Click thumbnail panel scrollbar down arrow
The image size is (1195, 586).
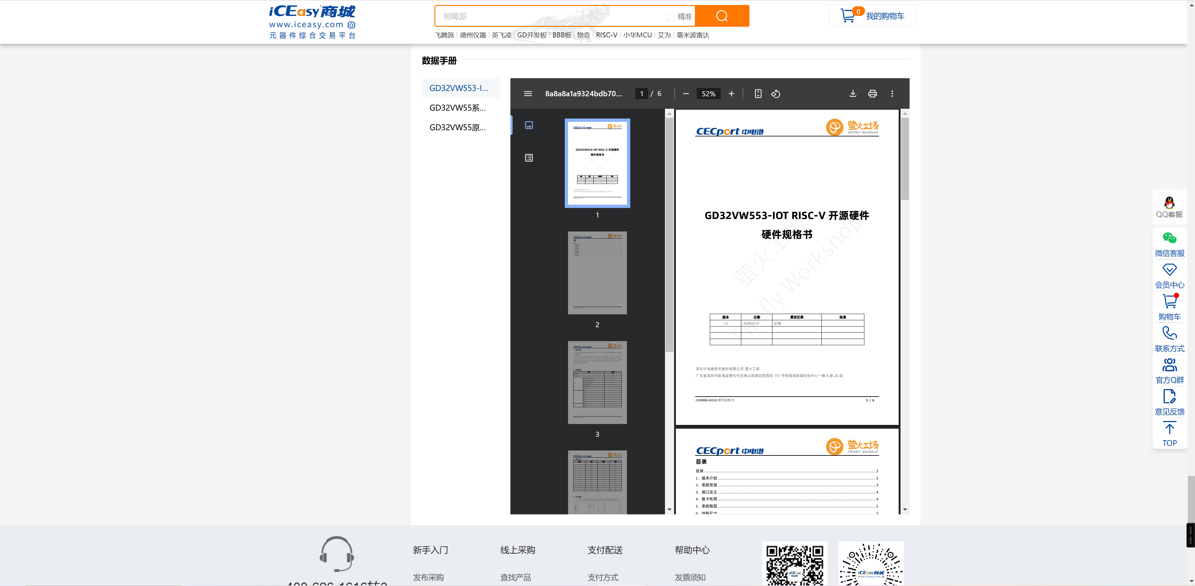tap(669, 509)
